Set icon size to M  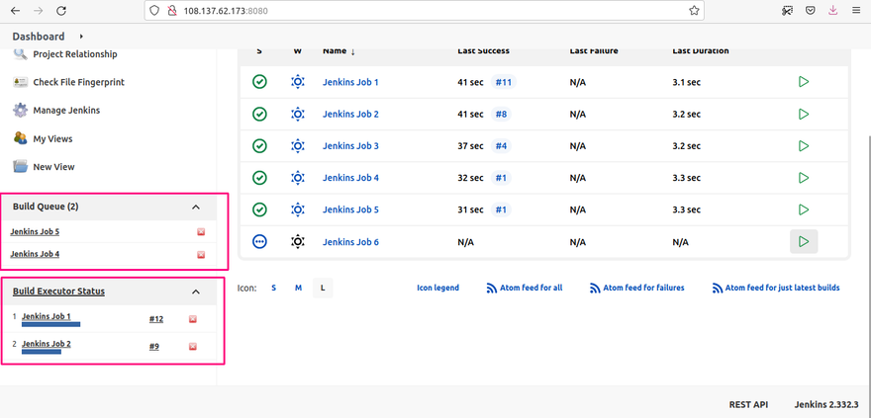pos(298,288)
